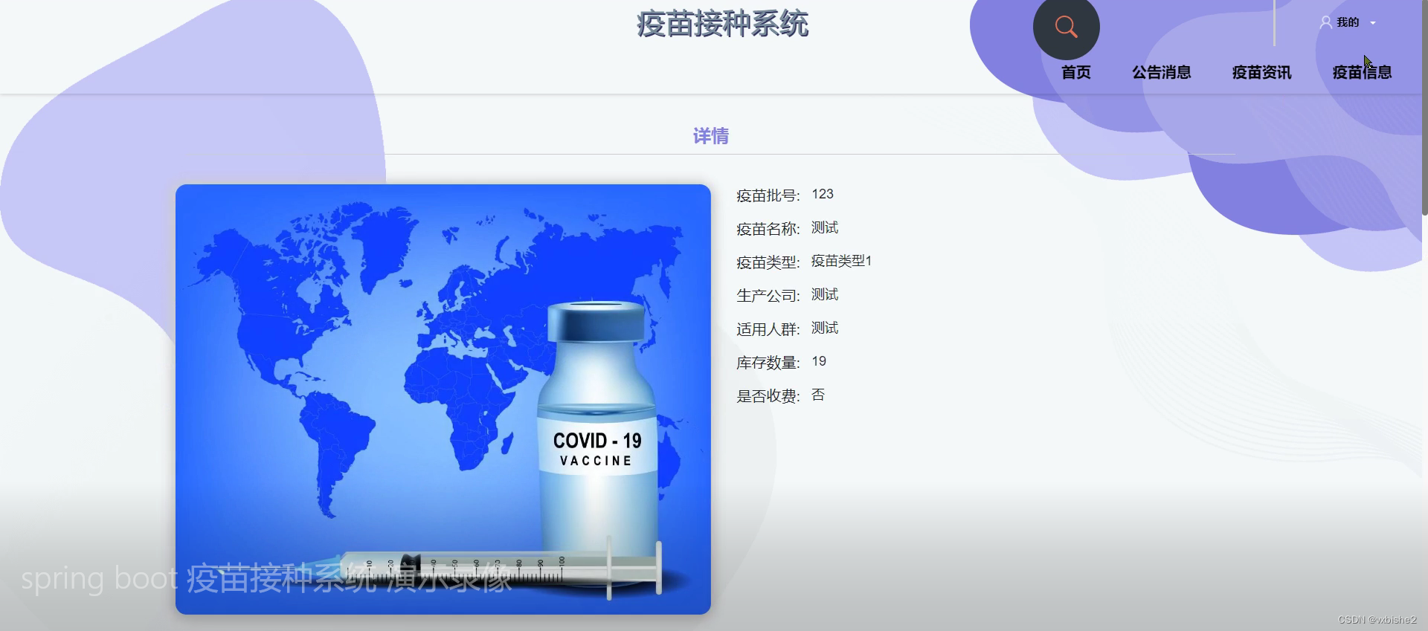
Task: Click the 生产公司 label
Action: (768, 296)
